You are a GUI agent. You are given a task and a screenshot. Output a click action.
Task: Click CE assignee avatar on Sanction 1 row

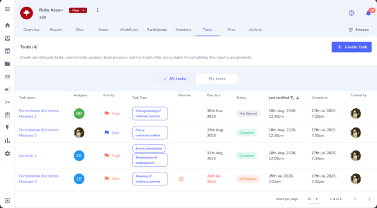[79, 156]
